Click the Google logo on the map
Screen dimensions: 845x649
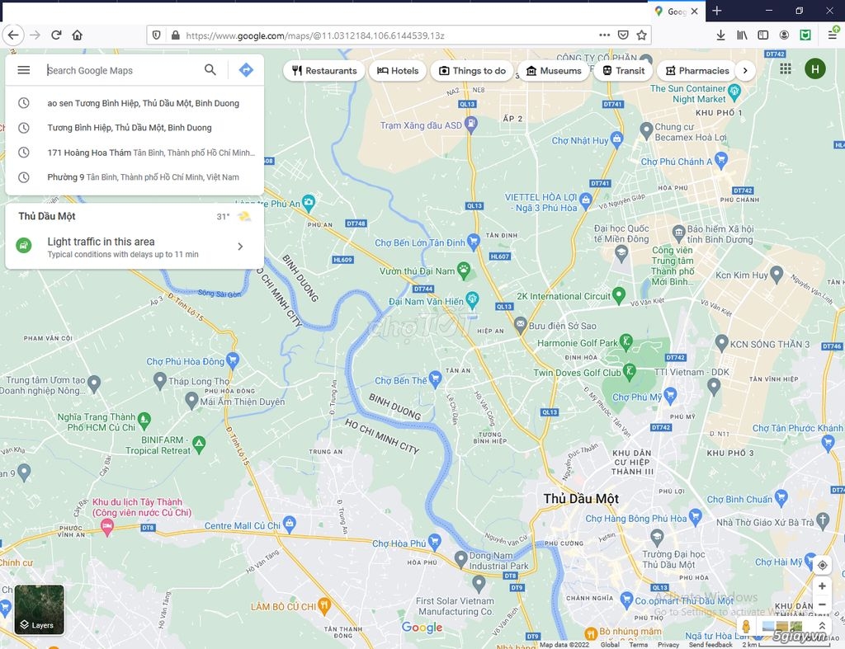[x=422, y=628]
